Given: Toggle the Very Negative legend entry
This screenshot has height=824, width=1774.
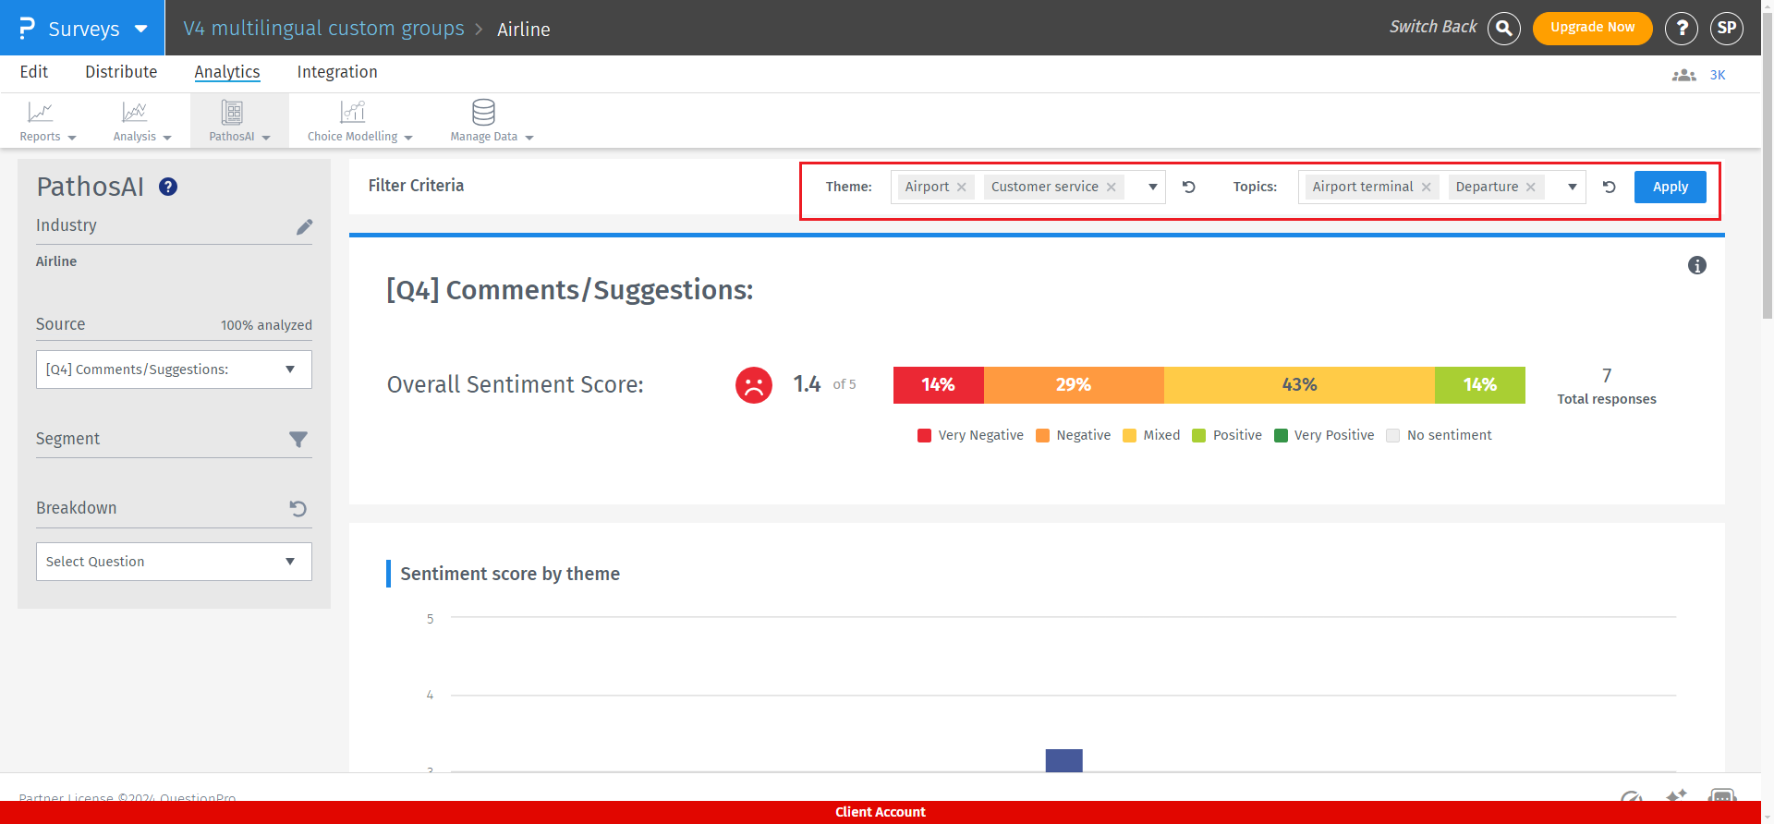Looking at the screenshot, I should tap(970, 435).
